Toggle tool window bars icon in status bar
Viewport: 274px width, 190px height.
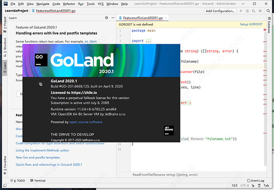coord(5,185)
